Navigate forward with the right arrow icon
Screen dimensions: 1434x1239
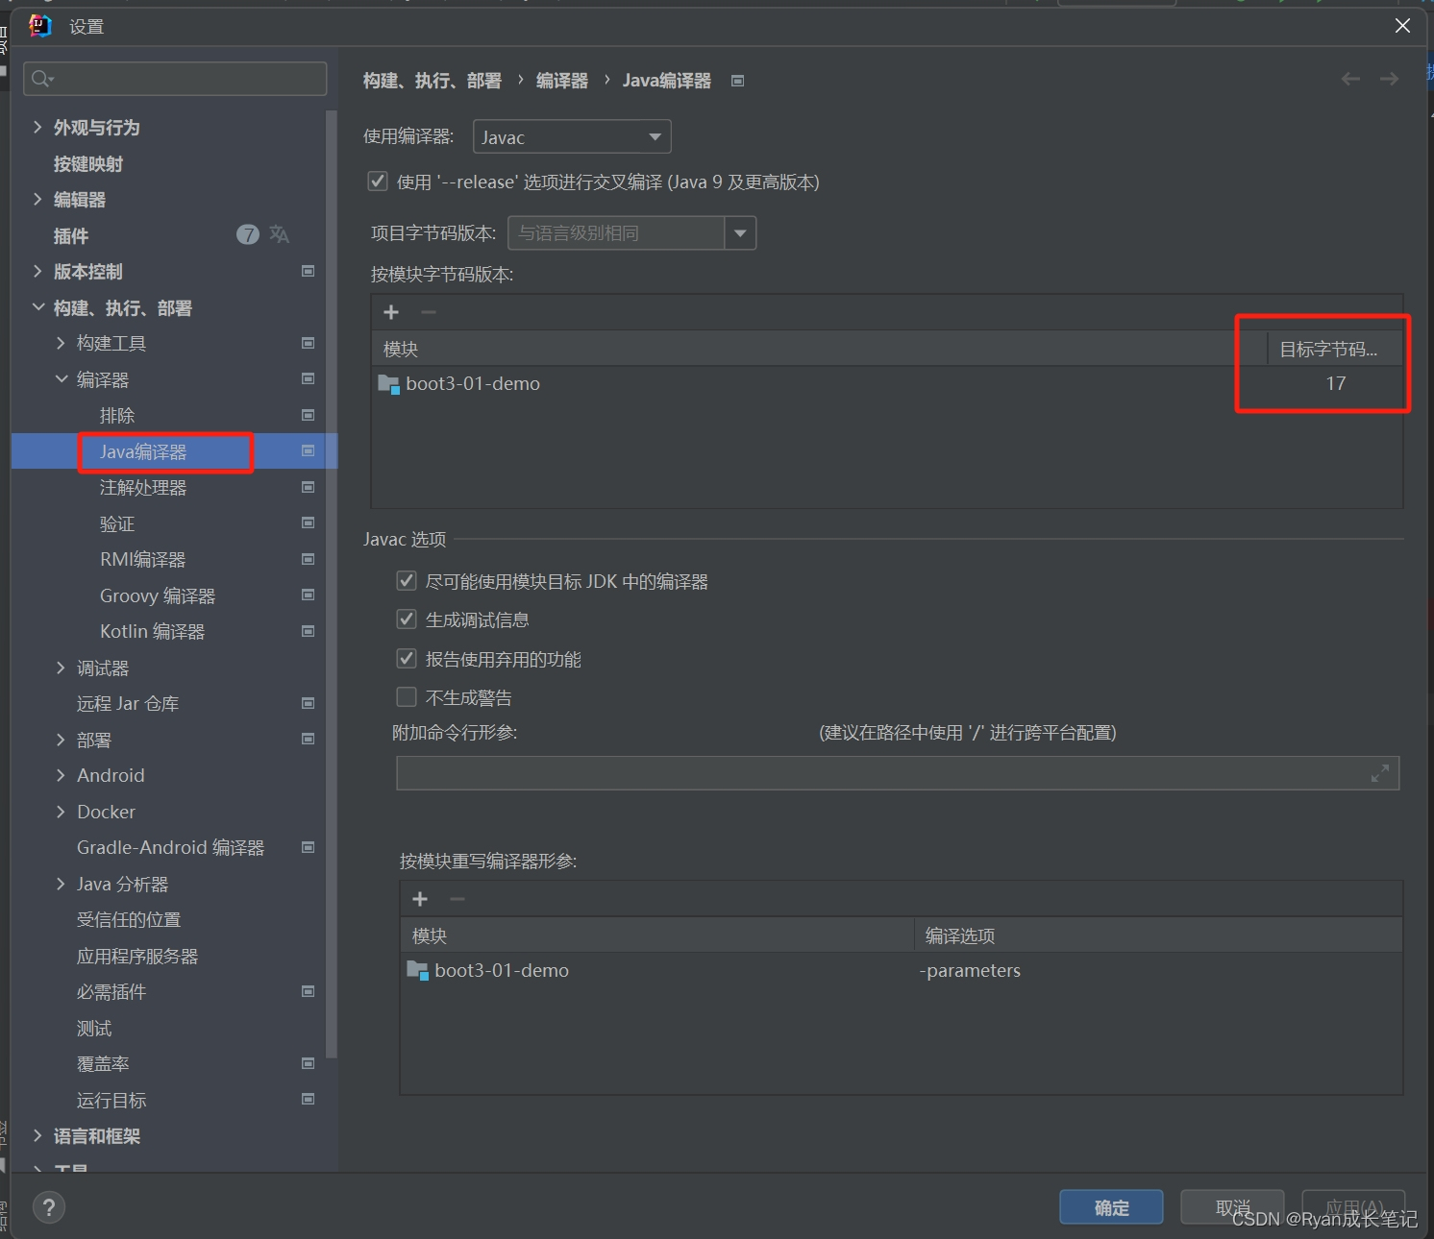1389,79
